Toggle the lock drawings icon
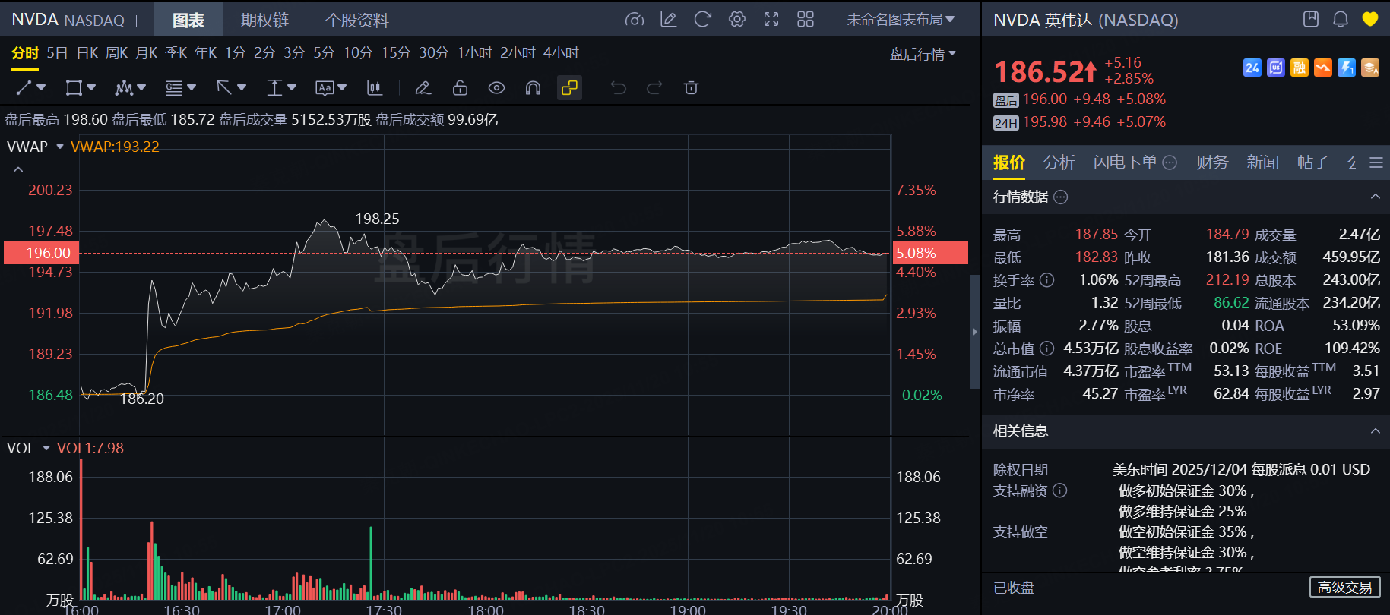 tap(460, 88)
